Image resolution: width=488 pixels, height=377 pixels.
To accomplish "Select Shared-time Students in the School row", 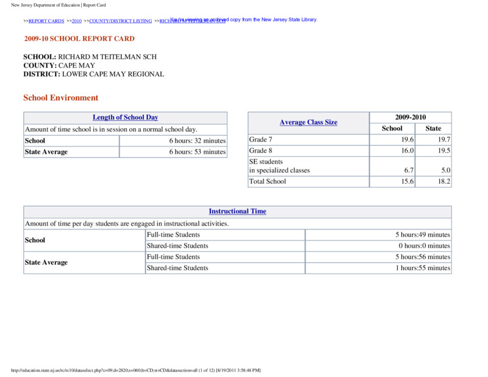I will coord(178,246).
